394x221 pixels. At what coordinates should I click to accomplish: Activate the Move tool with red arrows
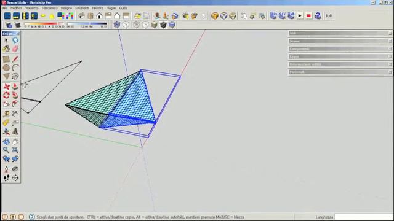[x=6, y=87]
